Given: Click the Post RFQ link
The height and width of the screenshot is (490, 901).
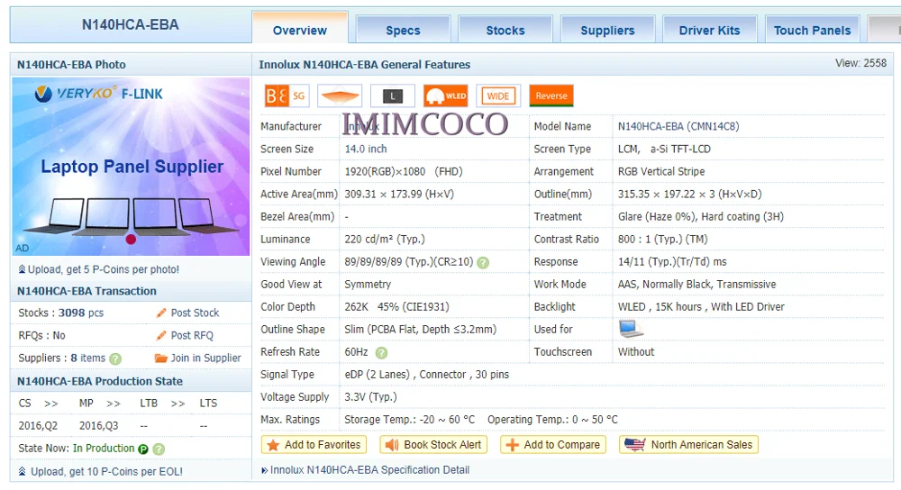Looking at the screenshot, I should click(192, 335).
